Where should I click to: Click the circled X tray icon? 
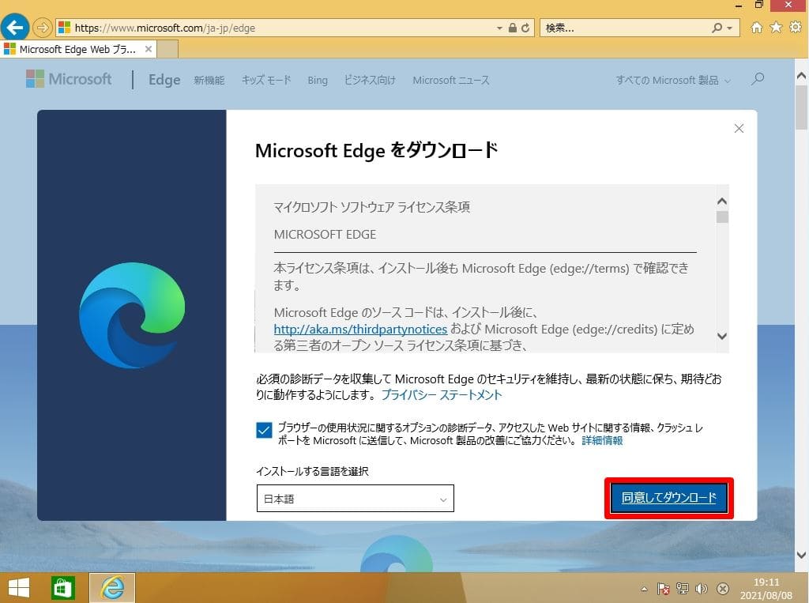point(724,589)
